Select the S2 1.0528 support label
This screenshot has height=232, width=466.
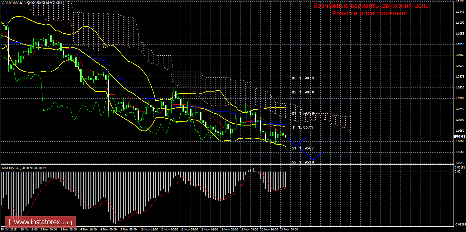(303, 162)
